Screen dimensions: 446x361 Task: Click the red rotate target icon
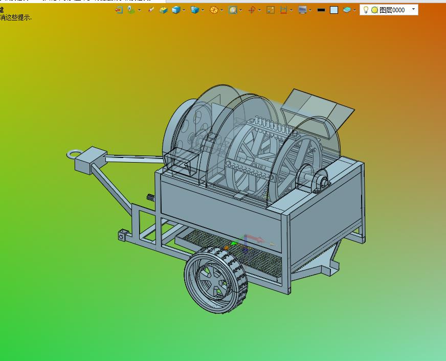point(252,10)
